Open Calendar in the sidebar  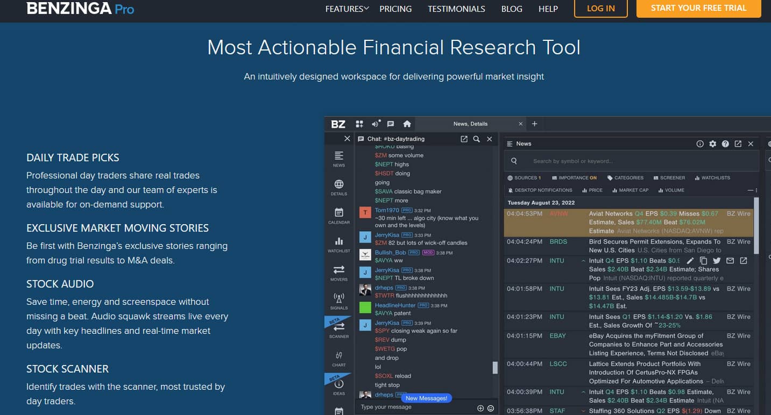pos(339,216)
